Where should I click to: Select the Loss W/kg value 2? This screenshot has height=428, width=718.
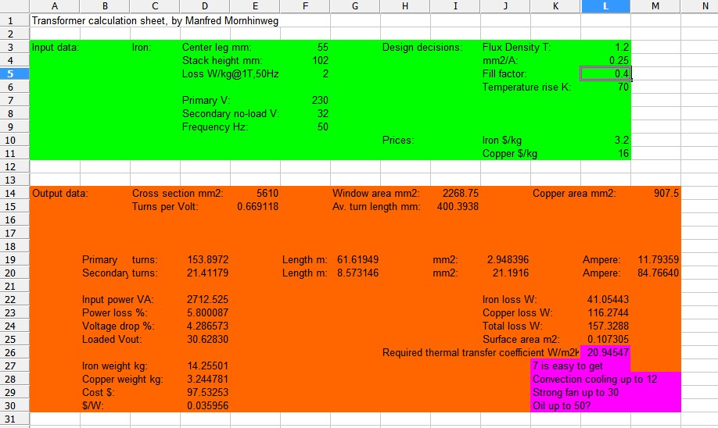tap(325, 73)
